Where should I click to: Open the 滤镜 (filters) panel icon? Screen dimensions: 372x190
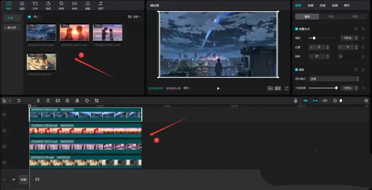[x=87, y=5]
